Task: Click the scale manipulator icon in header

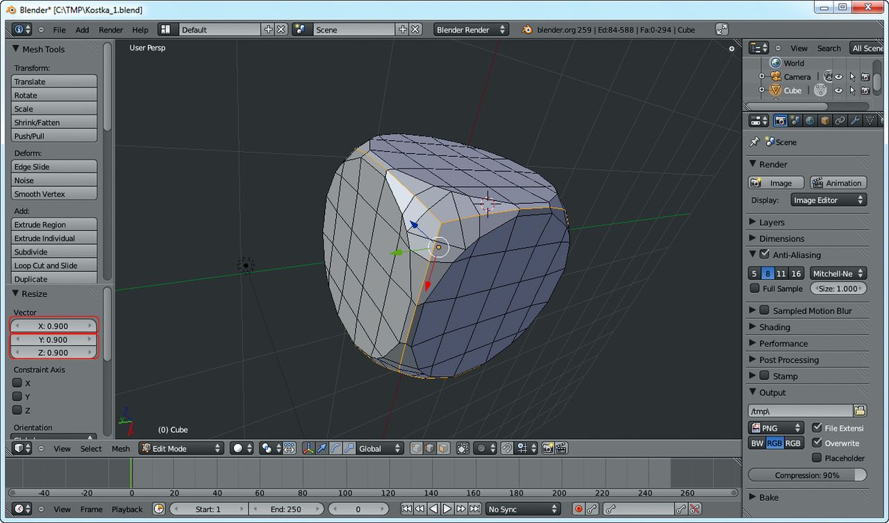Action: (x=349, y=449)
